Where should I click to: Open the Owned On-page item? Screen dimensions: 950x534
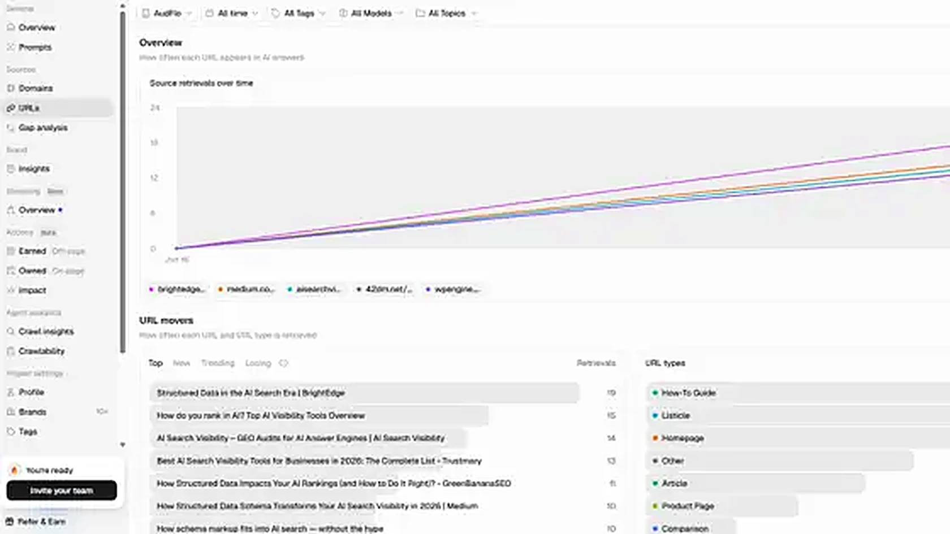pyautogui.click(x=45, y=271)
